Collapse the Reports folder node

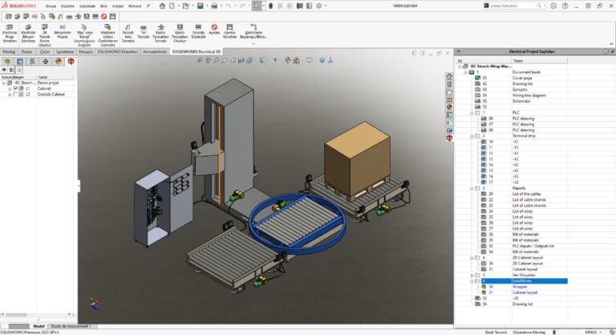(472, 188)
